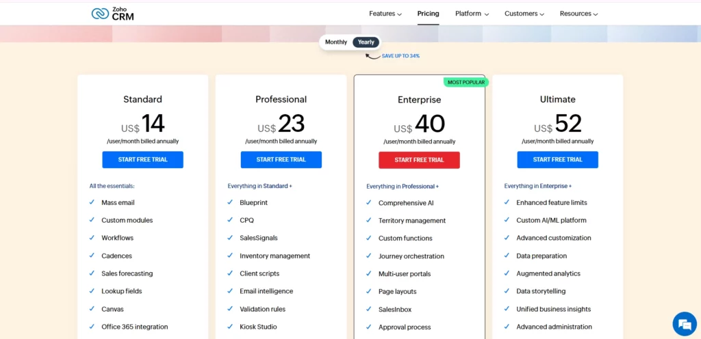The image size is (701, 339).
Task: Click the Ultimate plan title
Action: [x=557, y=99]
